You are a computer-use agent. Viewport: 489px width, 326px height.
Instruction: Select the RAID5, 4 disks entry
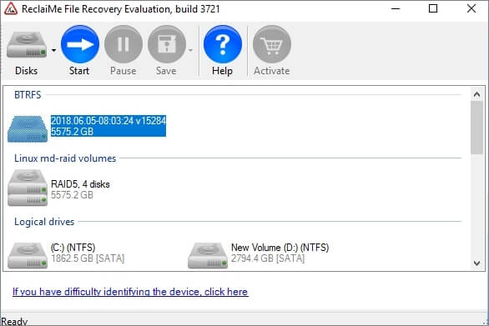[x=80, y=184]
